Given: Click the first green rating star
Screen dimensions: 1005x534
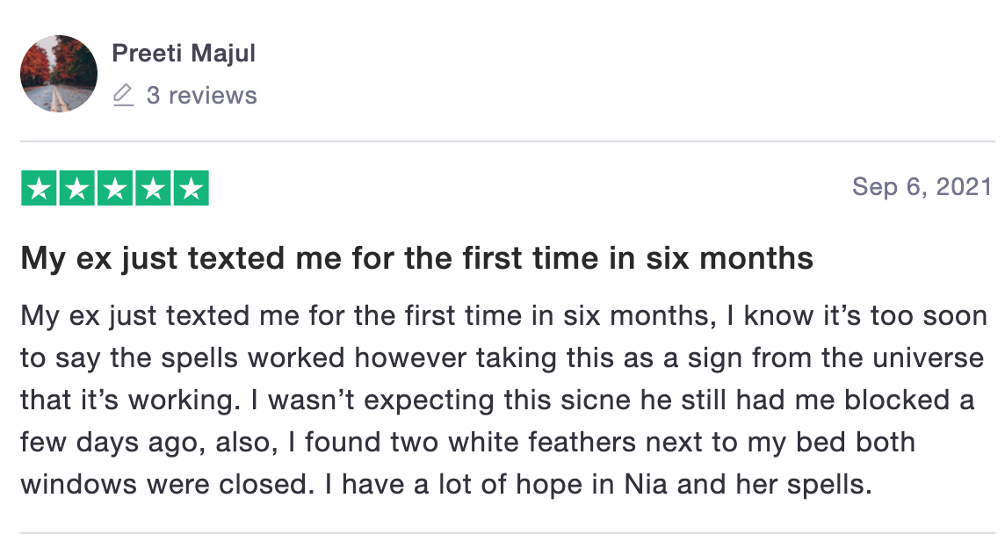Looking at the screenshot, I should click(40, 189).
